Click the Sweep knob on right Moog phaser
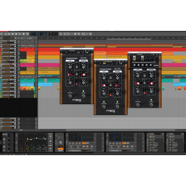 [151, 76]
